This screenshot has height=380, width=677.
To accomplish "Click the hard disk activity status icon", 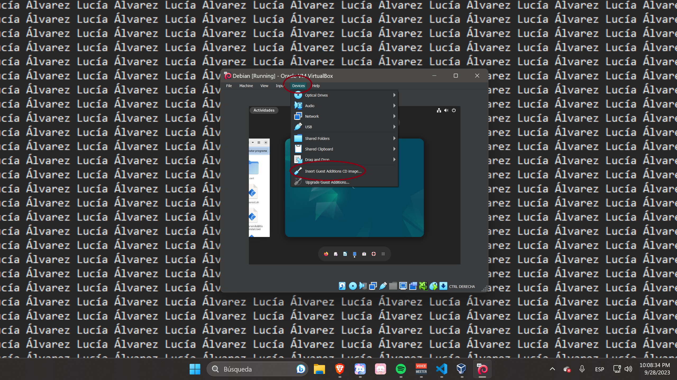I will point(342,286).
